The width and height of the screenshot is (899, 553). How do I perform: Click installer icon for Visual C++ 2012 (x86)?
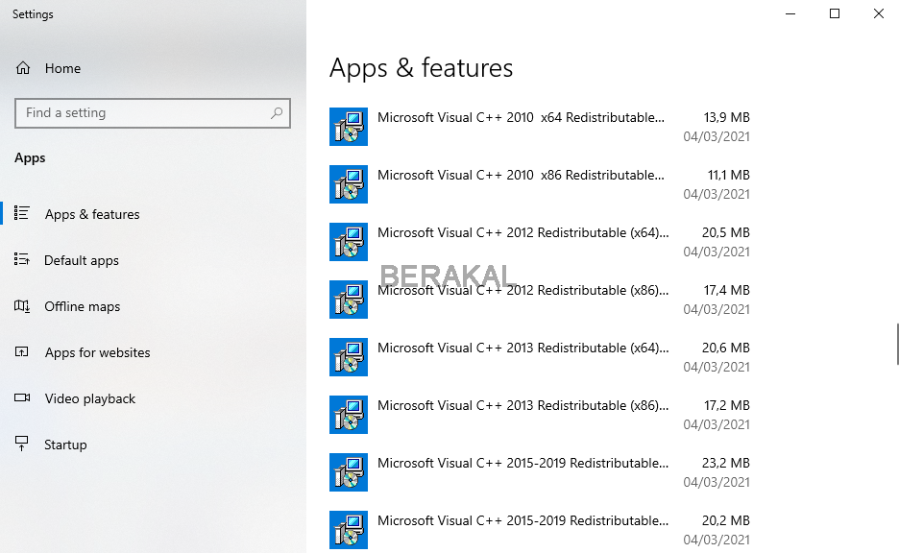[349, 300]
